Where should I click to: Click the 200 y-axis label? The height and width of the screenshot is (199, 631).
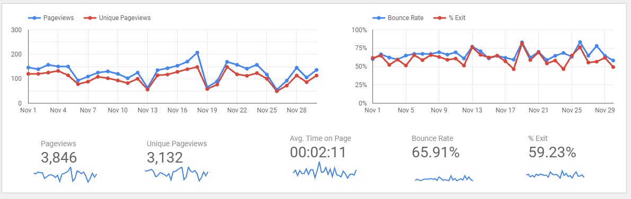16,54
